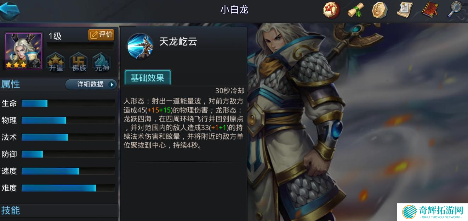Image resolution: width=468 pixels, height=221 pixels.
Task: Open the bamboo scroll icon
Action: (x=355, y=10)
